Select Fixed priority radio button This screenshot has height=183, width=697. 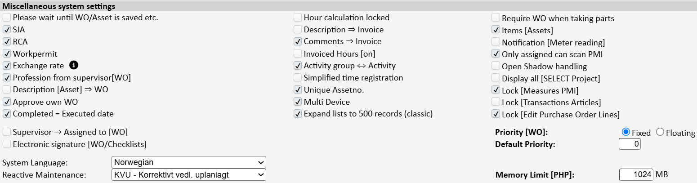(626, 132)
